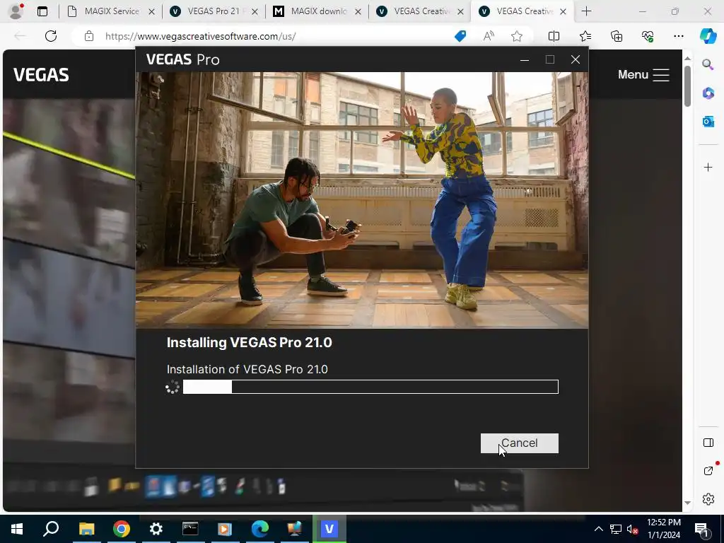The width and height of the screenshot is (724, 543).
Task: Refresh the current page
Action: (51, 36)
